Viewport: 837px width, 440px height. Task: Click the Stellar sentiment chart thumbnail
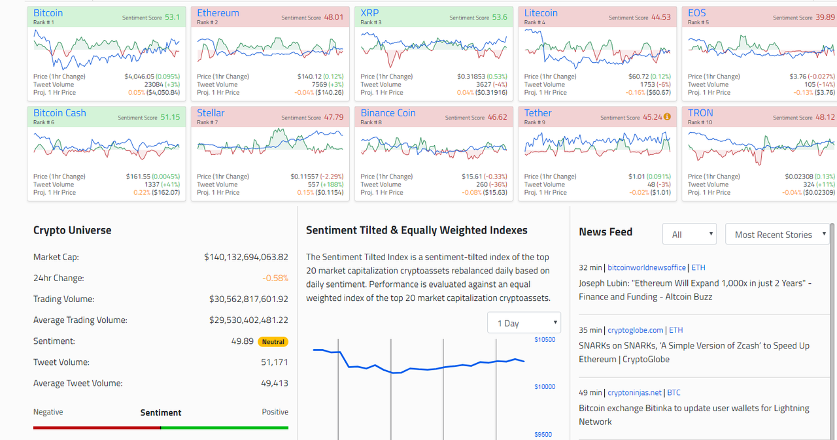point(270,148)
